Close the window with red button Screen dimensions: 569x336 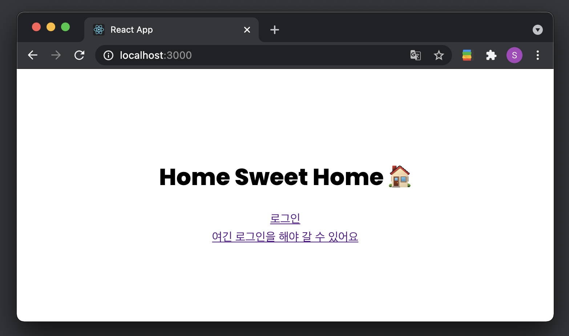coord(36,27)
